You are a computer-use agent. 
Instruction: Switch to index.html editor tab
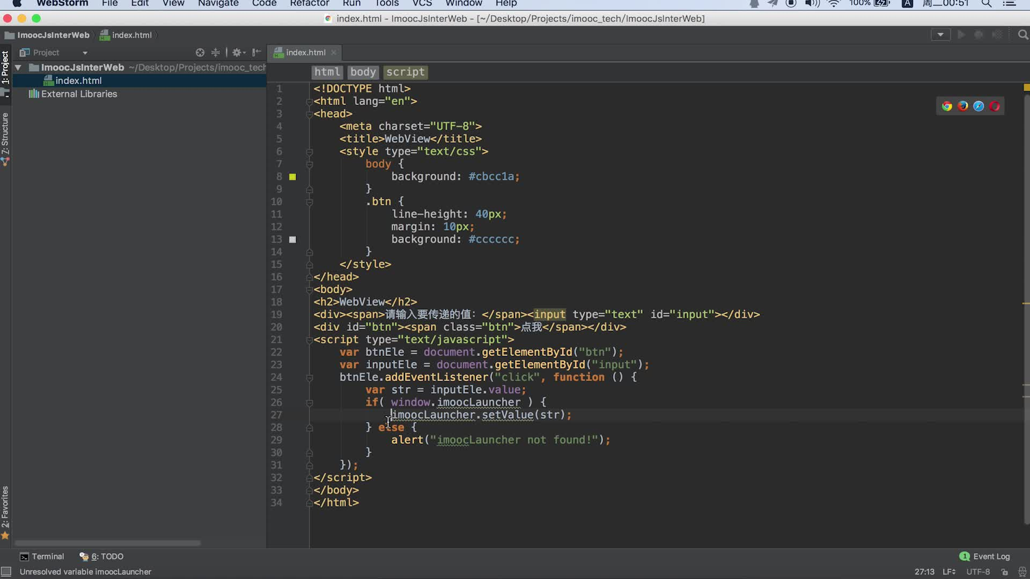(x=305, y=53)
